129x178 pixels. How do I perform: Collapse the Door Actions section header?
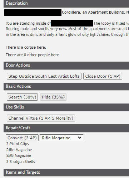pos(66,66)
